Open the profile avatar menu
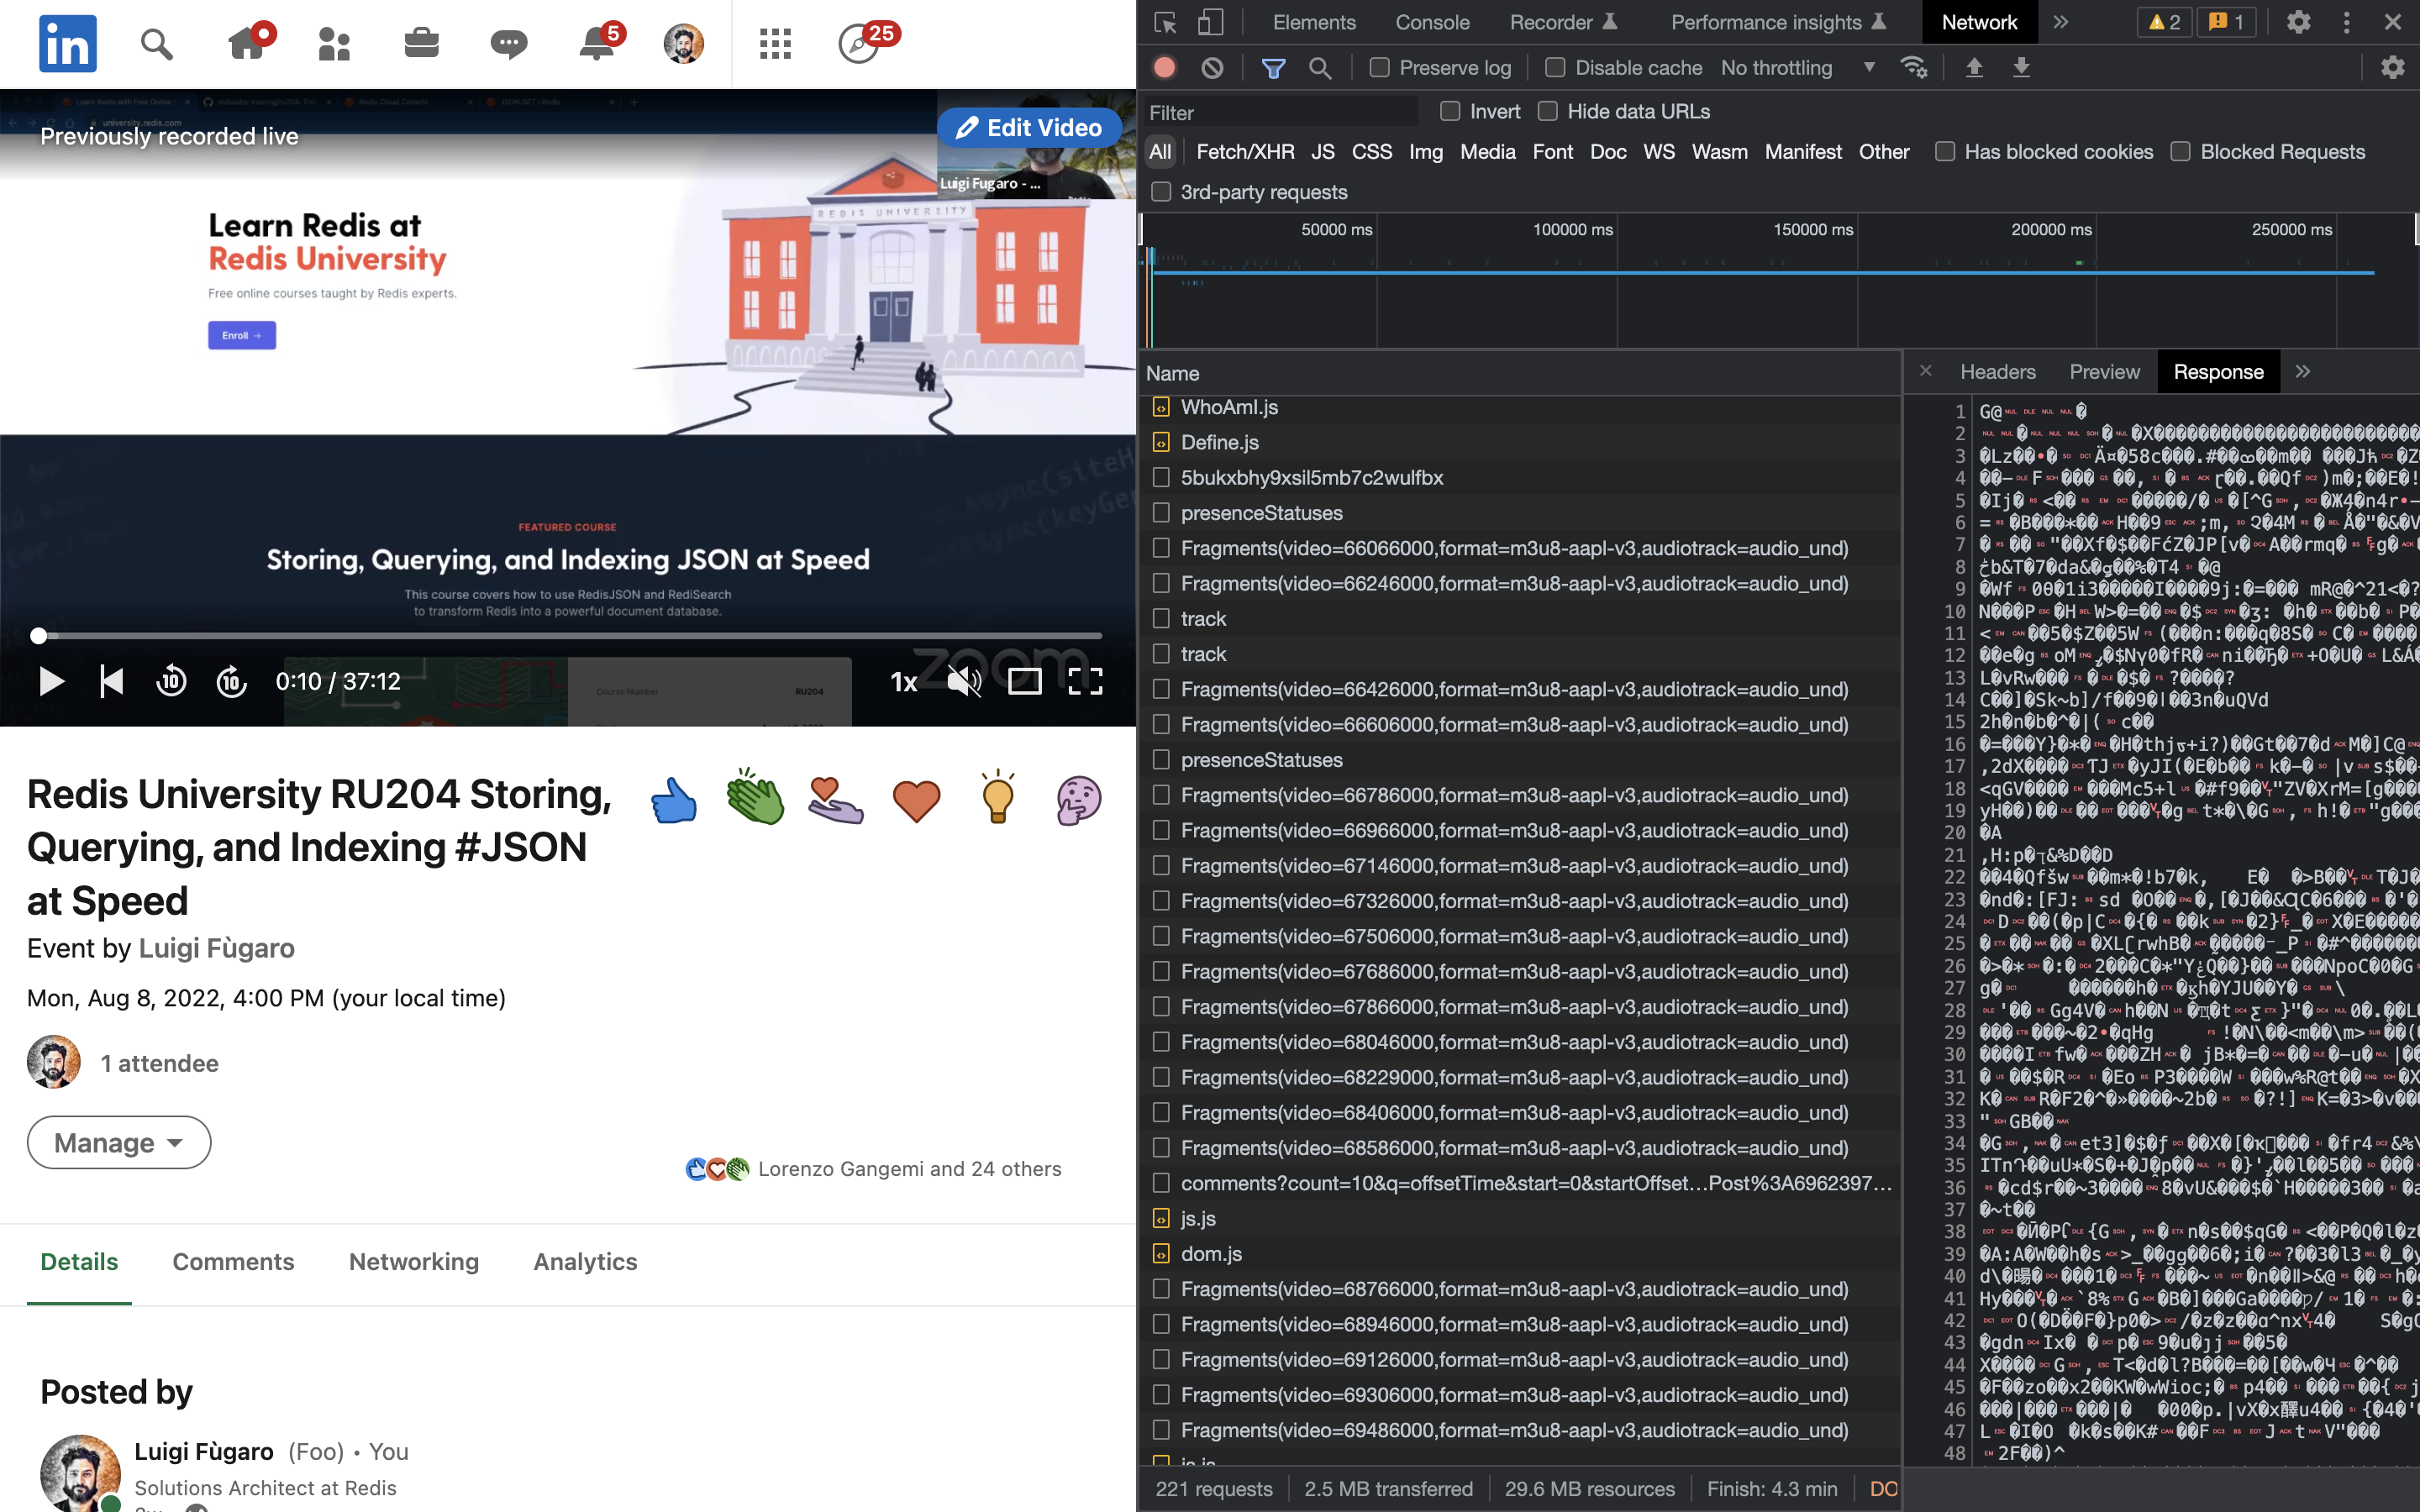Image resolution: width=2420 pixels, height=1512 pixels. pyautogui.click(x=684, y=44)
